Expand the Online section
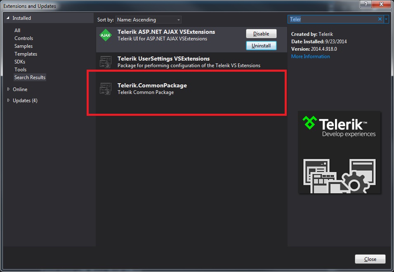394x272 pixels. click(8, 89)
